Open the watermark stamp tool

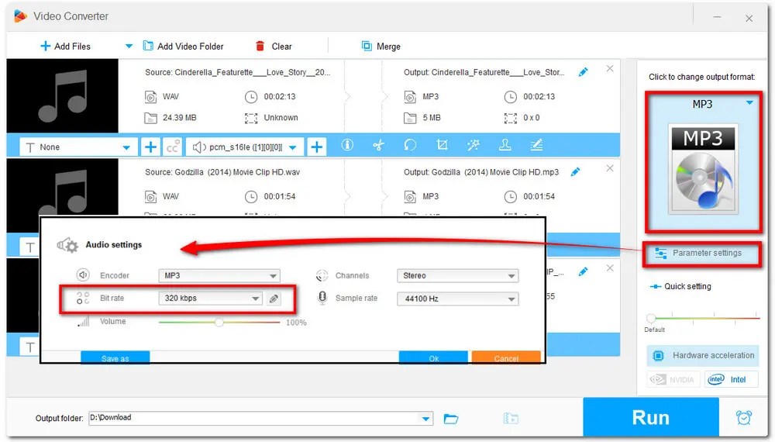coord(505,145)
